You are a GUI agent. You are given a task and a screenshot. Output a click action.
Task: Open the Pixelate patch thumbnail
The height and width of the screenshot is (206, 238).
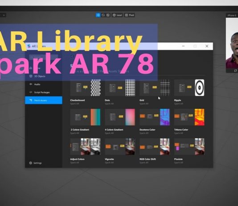(189, 147)
